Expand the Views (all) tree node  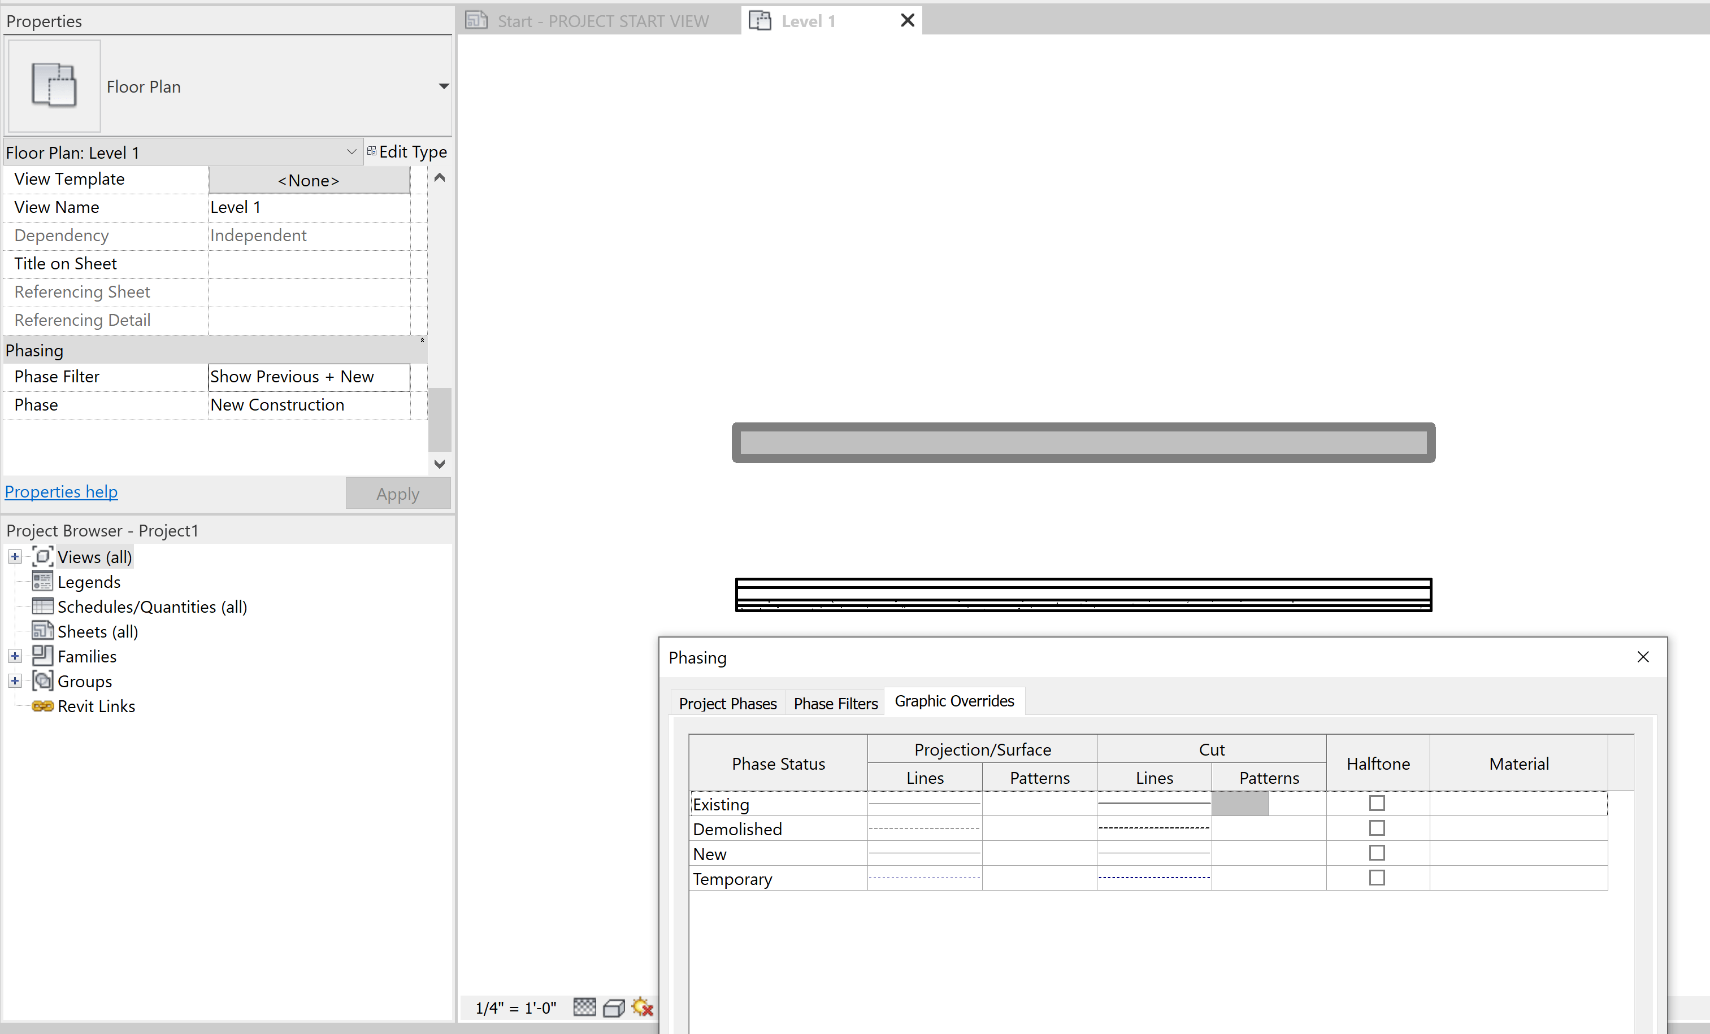click(15, 557)
